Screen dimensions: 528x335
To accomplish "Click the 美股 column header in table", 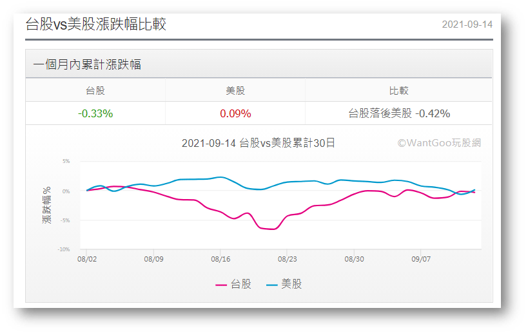I will (x=235, y=91).
